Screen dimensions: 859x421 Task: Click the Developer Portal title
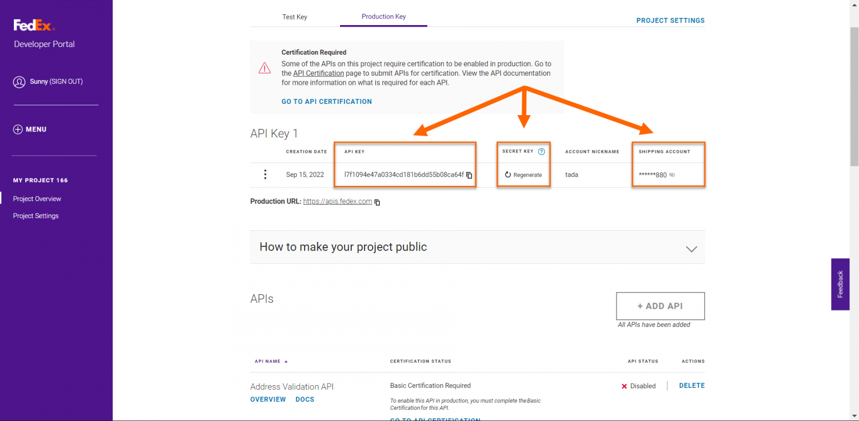(x=44, y=44)
